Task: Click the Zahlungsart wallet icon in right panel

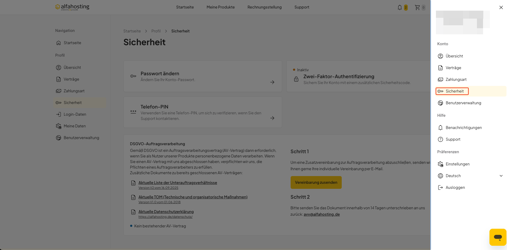Action: click(x=440, y=80)
